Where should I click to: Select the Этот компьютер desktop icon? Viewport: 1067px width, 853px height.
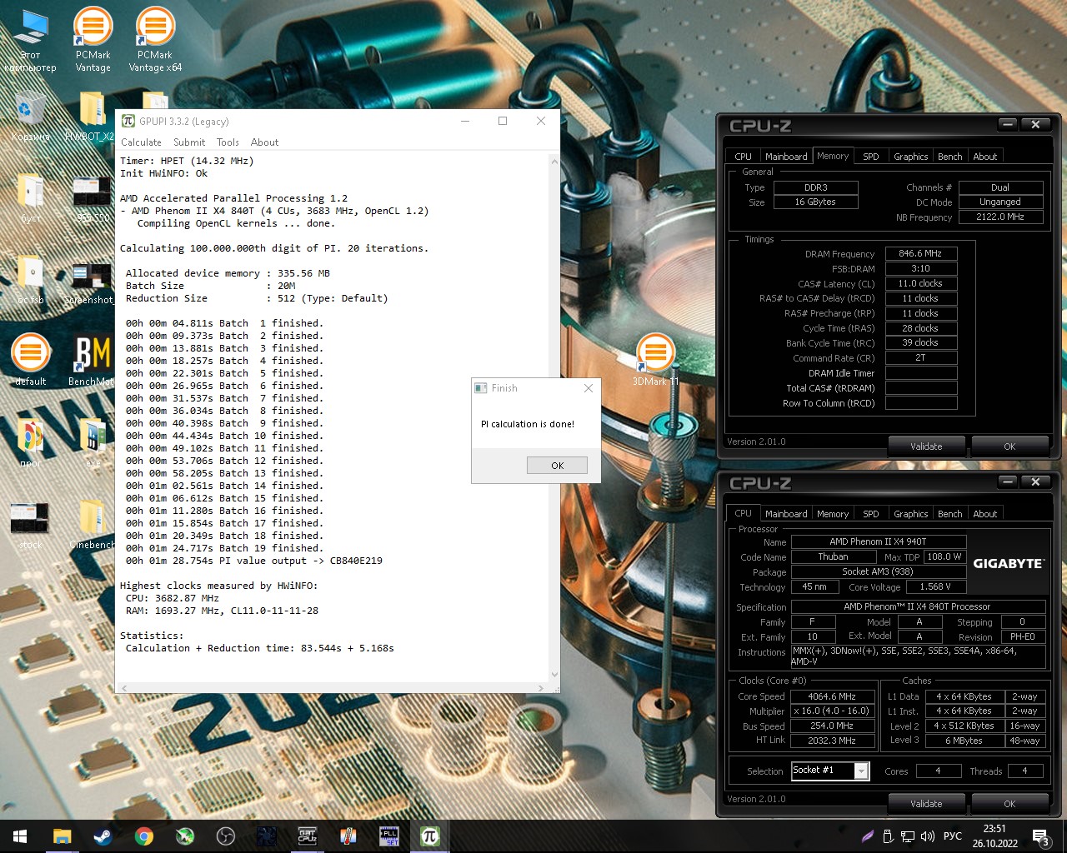30,40
